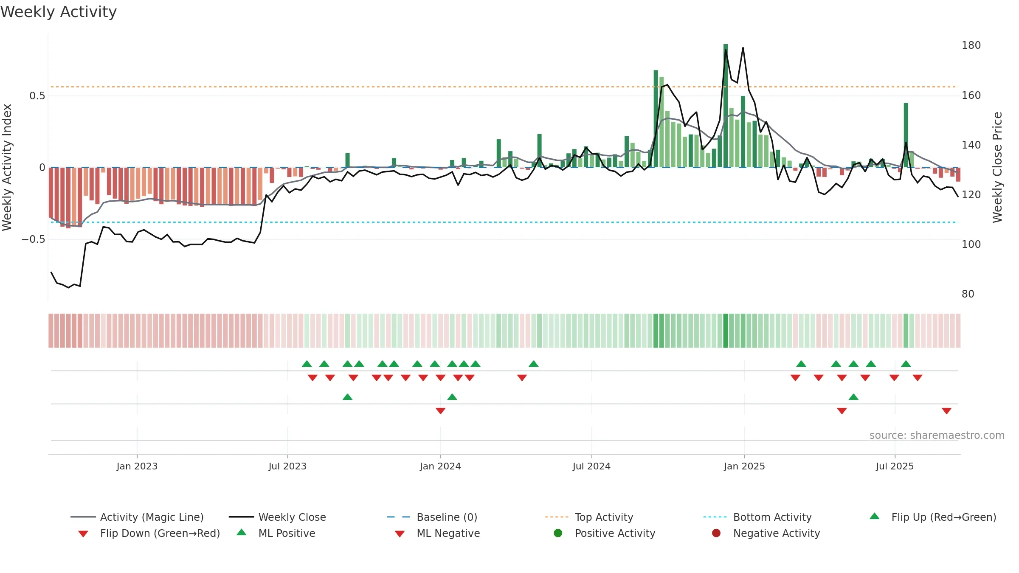Toggle the Bottom Activity legend entry
The width and height of the screenshot is (1019, 573).
click(757, 517)
